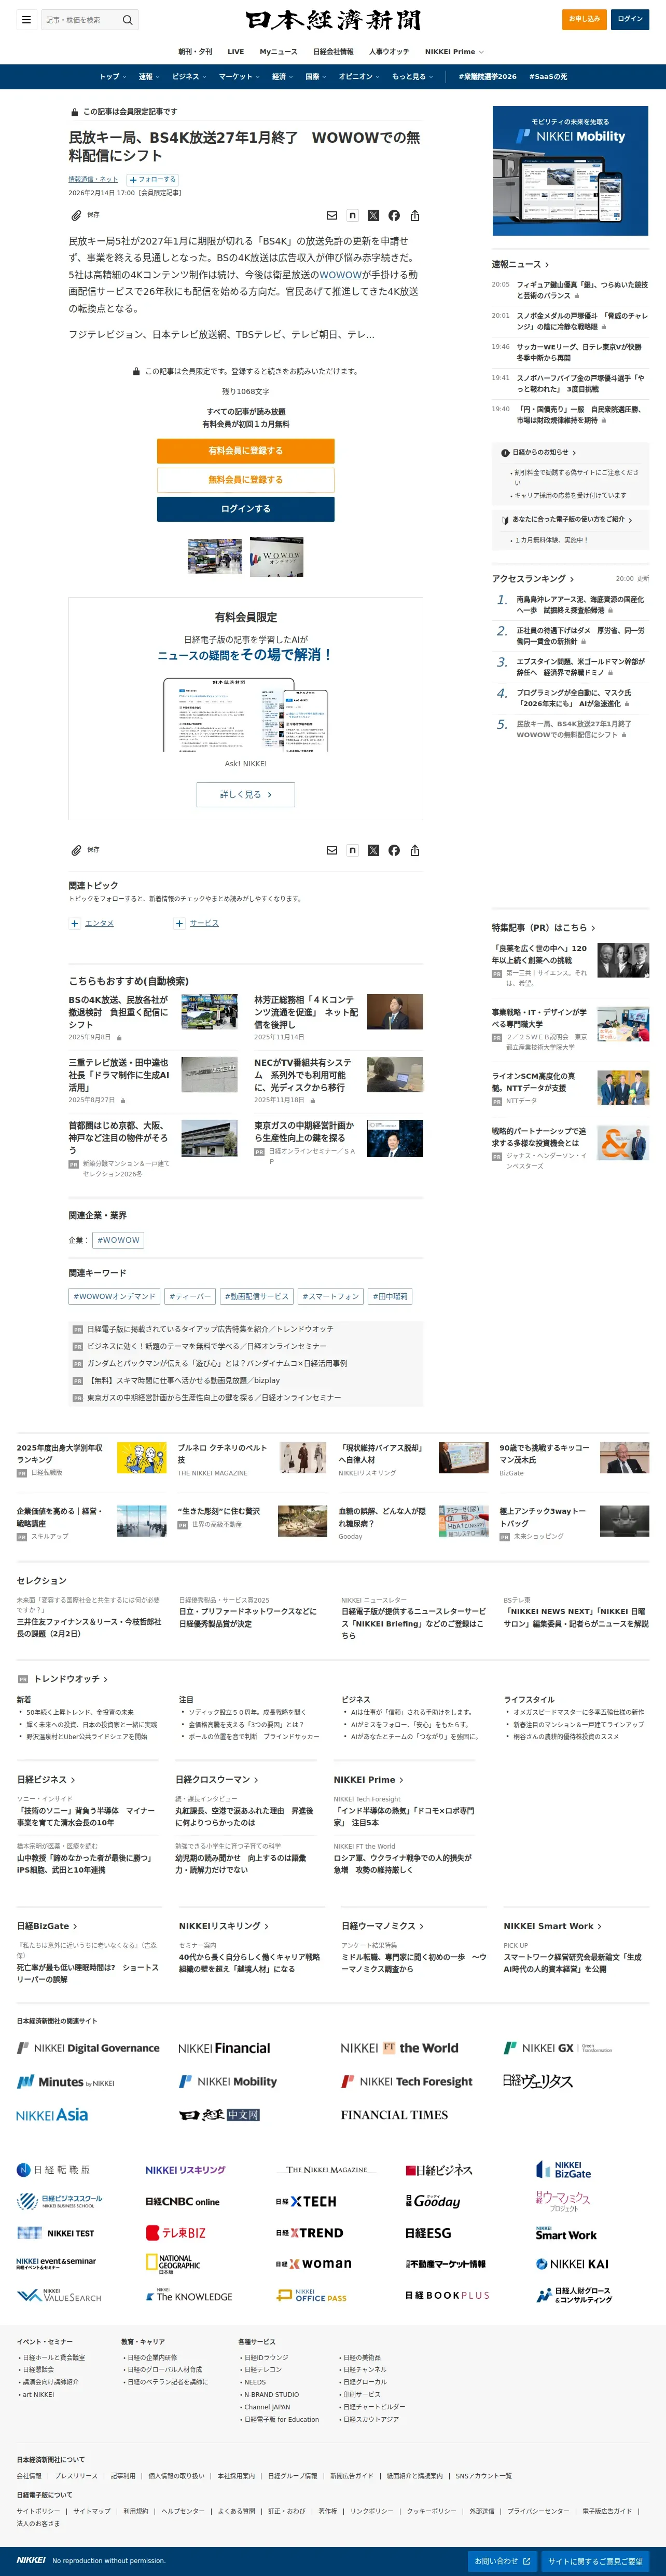Screen dimensions: 666x2576
Task: Click the 無料会員に登録する button
Action: [246, 480]
